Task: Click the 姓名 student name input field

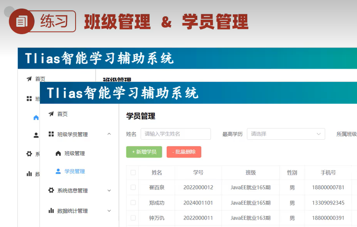Action: click(x=176, y=134)
